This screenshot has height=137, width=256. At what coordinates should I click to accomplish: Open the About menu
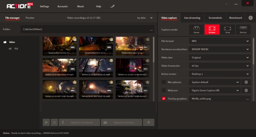80,6
